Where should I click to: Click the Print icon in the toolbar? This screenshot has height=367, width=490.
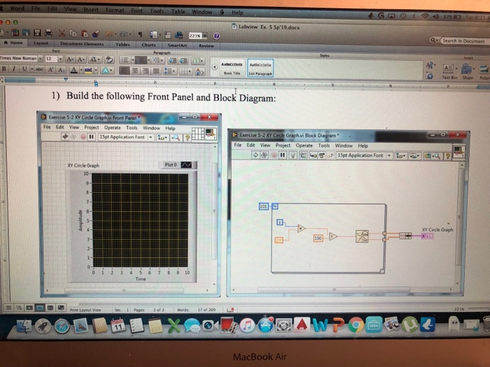point(48,33)
